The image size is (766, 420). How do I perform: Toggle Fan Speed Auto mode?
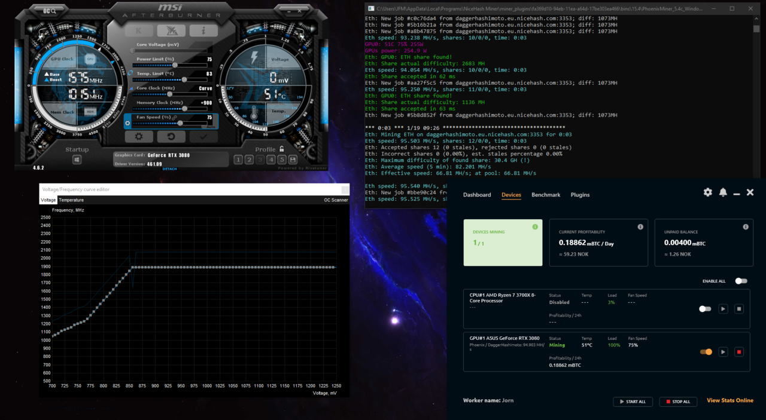click(210, 127)
